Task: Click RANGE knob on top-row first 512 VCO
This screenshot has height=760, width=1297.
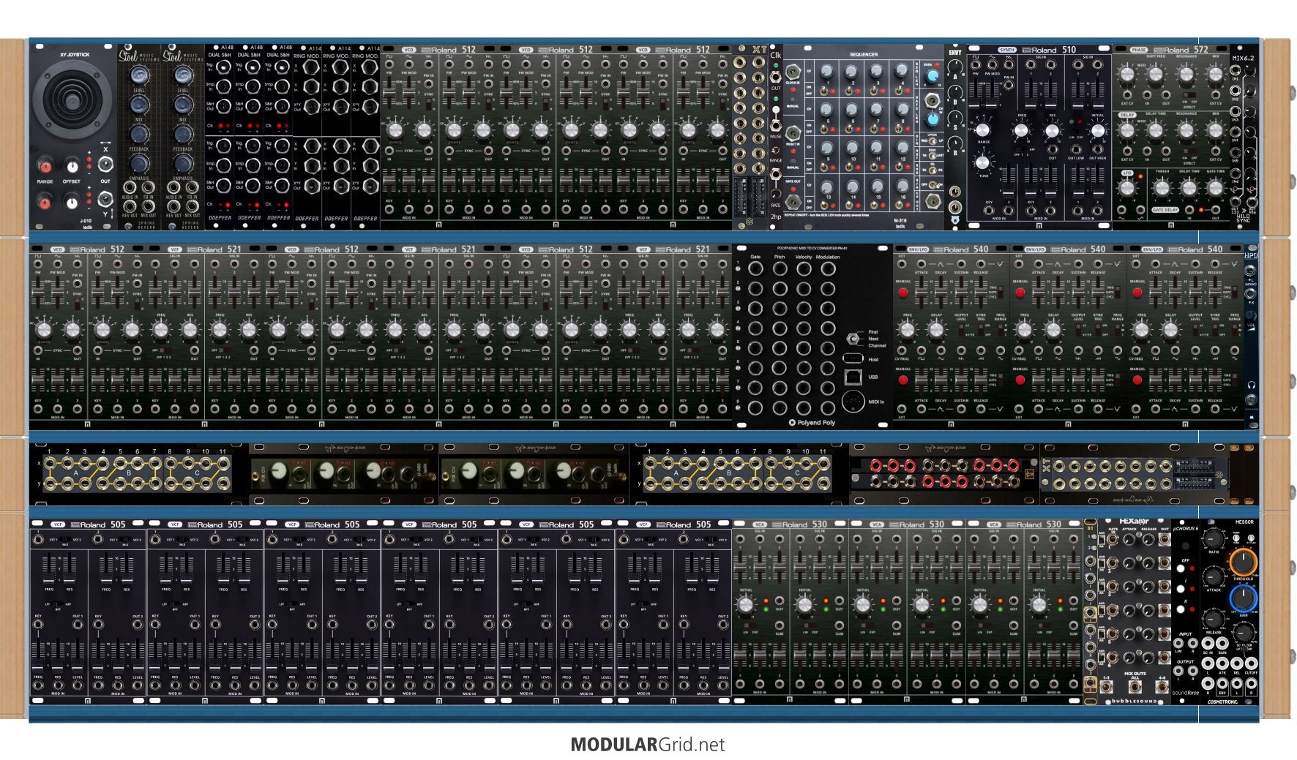Action: (395, 130)
